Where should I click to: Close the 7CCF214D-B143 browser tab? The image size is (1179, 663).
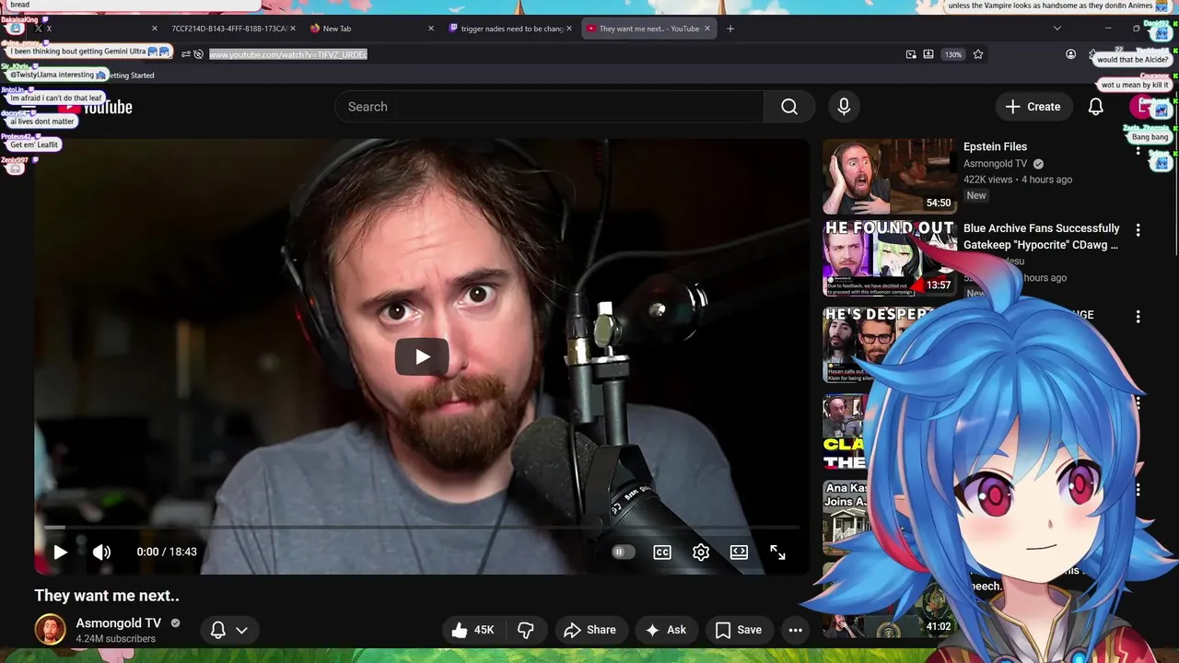[293, 29]
